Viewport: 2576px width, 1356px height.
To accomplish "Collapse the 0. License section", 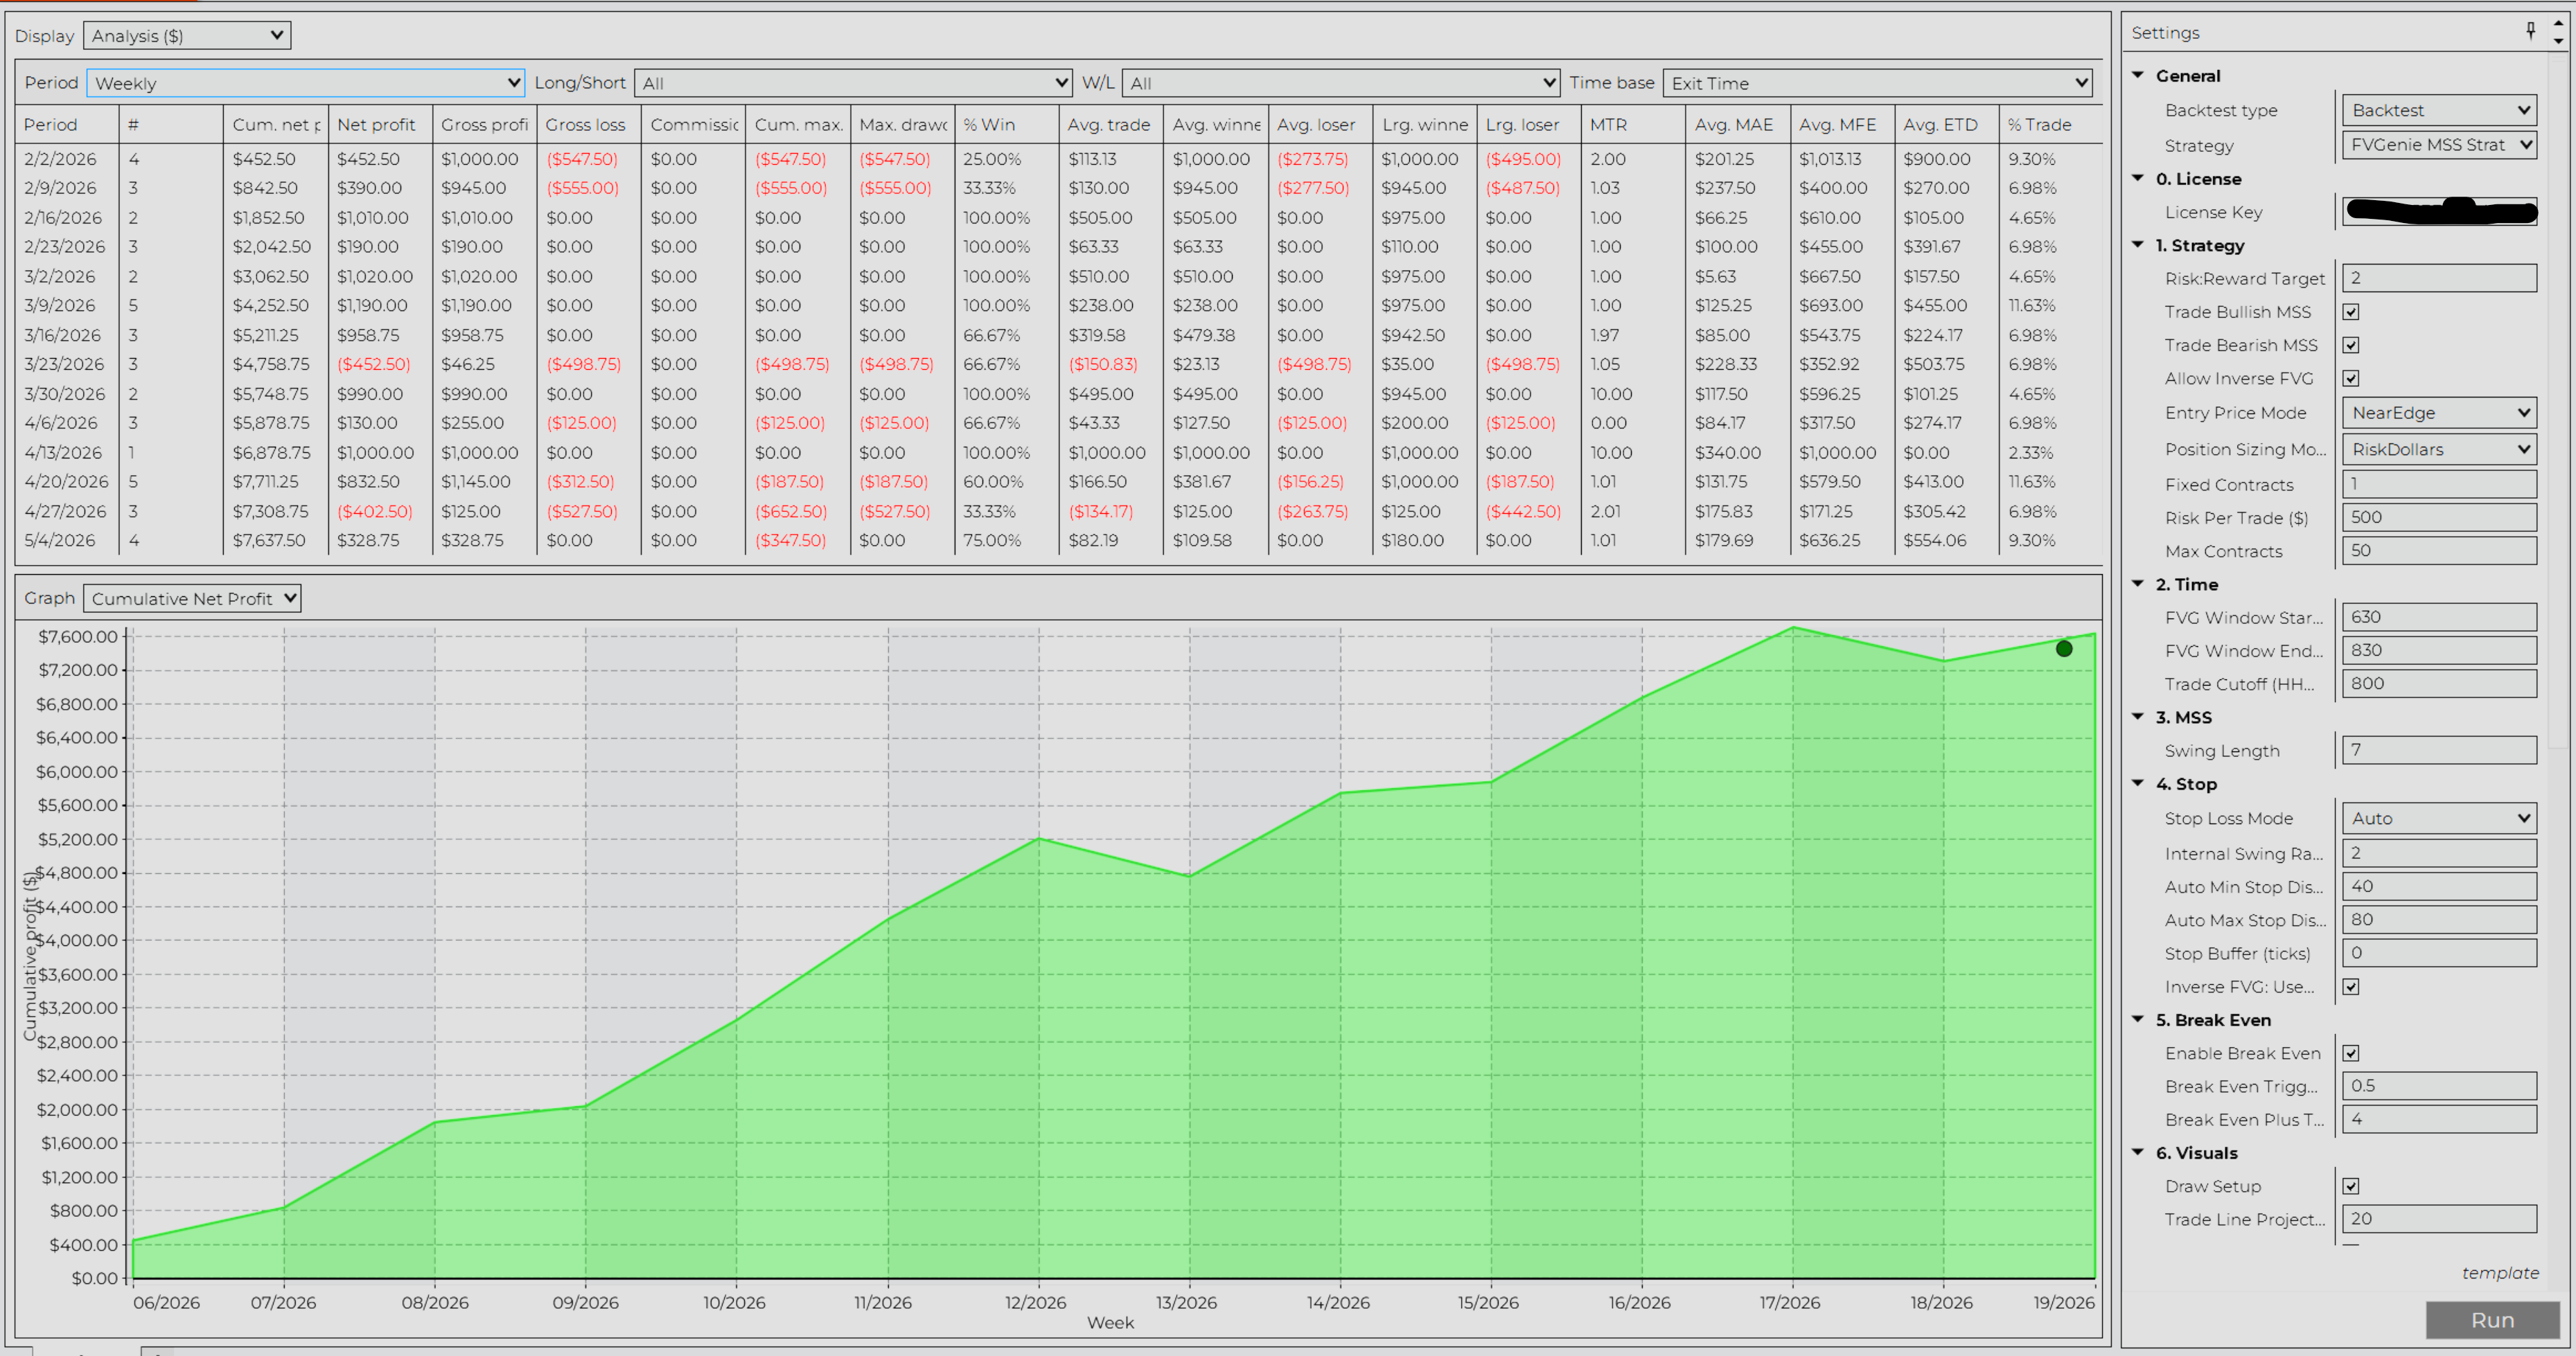I will click(2138, 178).
